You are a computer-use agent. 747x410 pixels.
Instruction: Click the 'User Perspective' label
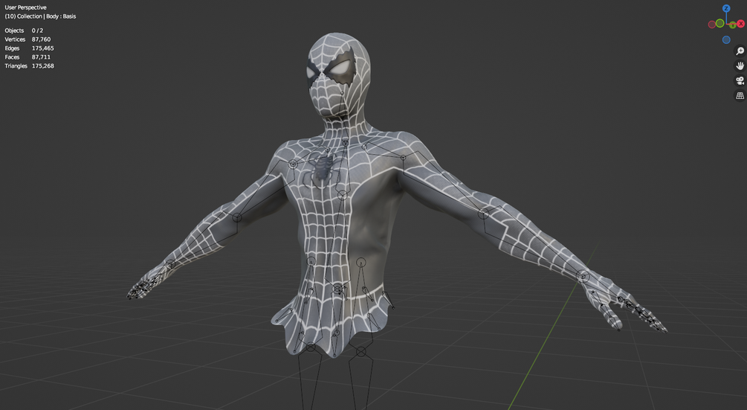(26, 7)
